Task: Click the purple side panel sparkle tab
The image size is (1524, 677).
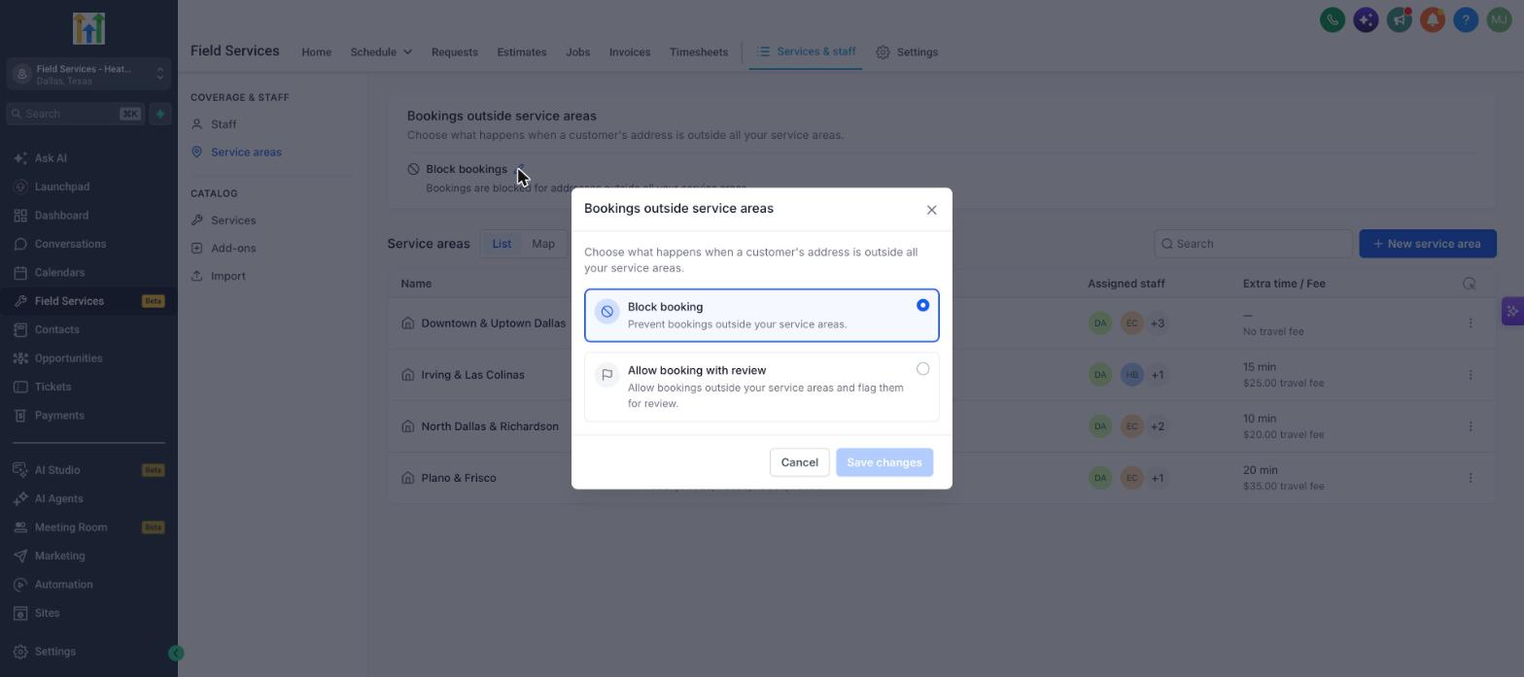Action: (1512, 312)
